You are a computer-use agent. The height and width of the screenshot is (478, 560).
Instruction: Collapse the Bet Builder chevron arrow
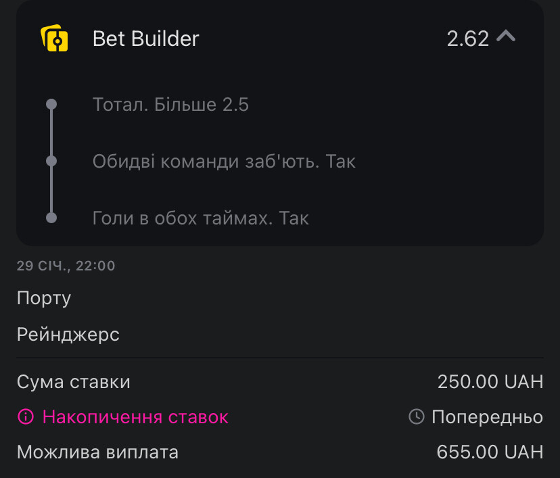(506, 37)
